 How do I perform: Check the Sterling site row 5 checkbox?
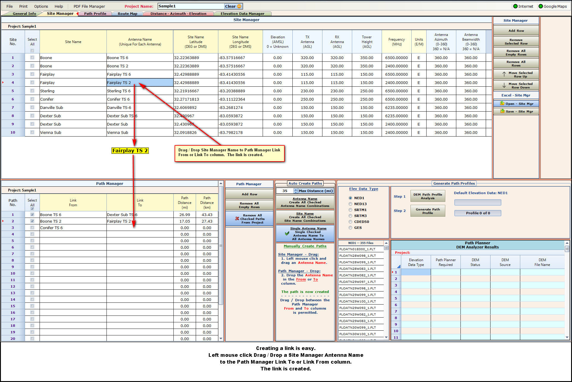(32, 91)
